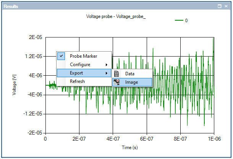Click the Image export picture icon
The height and width of the screenshot is (159, 233).
[117, 82]
